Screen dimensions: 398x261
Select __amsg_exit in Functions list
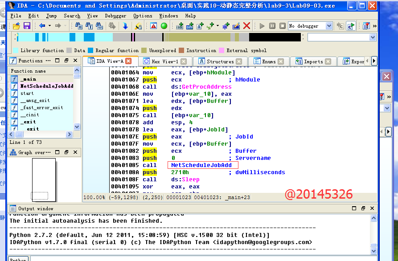click(35, 100)
